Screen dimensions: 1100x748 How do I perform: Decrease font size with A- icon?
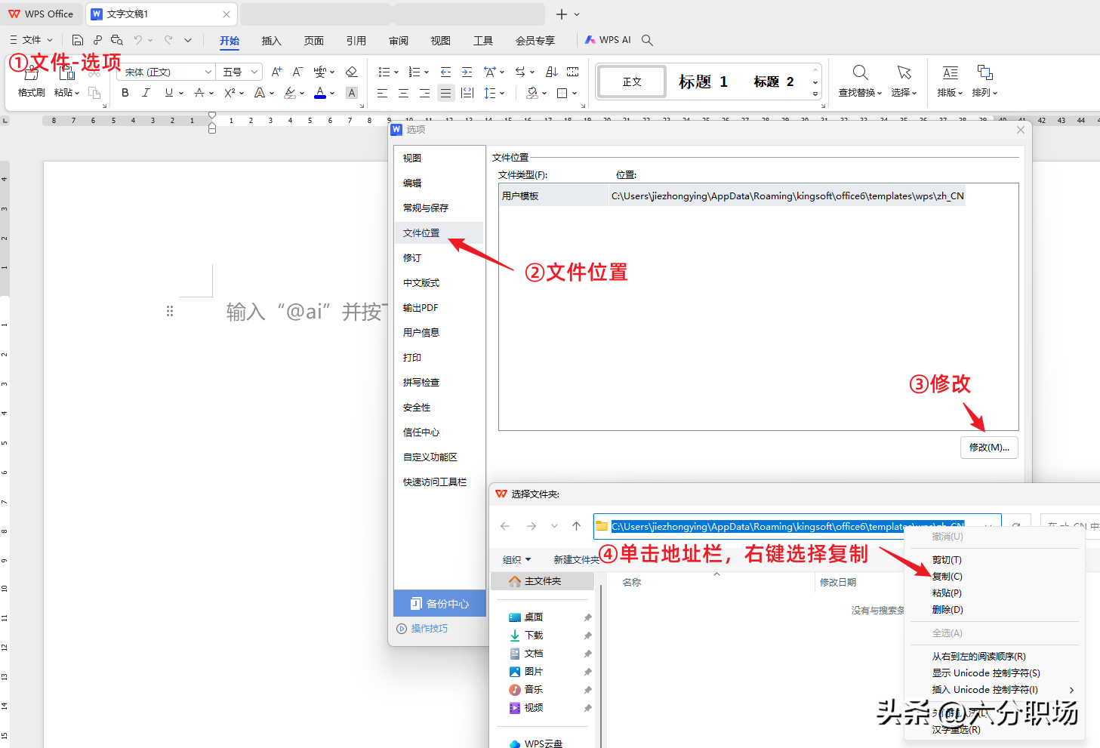[297, 72]
